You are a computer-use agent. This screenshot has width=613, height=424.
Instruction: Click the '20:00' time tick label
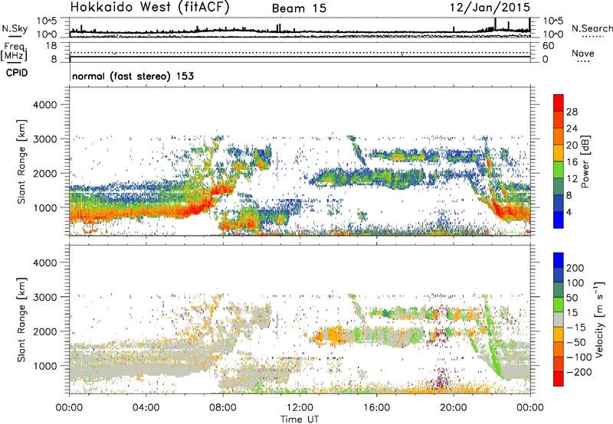coord(453,408)
